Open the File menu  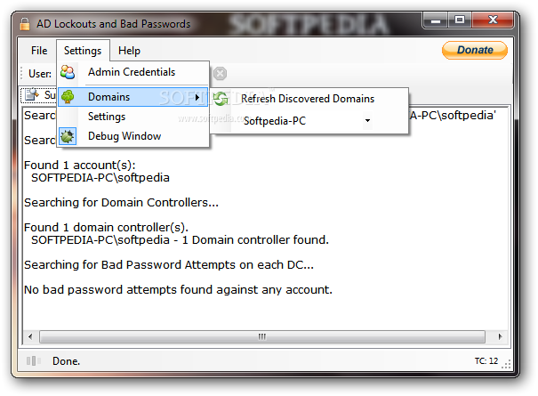(39, 51)
